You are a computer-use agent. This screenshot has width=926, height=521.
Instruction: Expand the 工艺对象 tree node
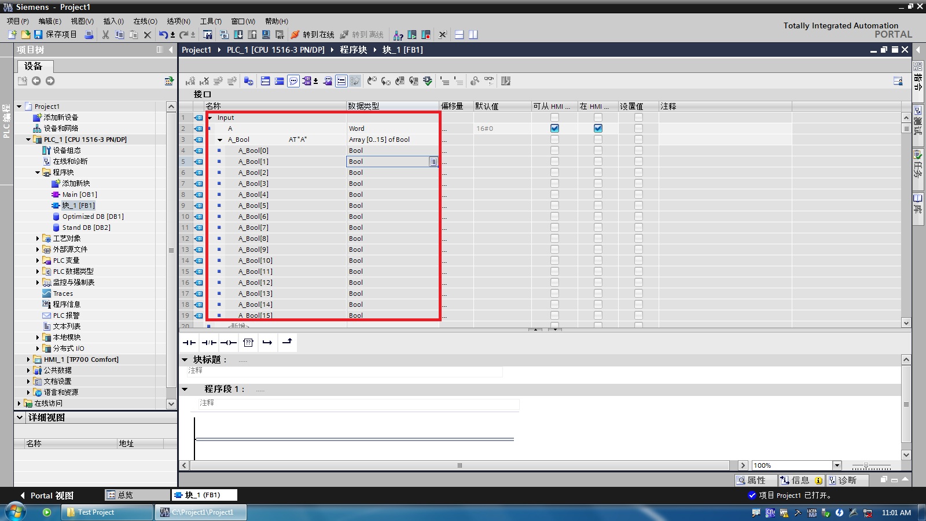[38, 239]
